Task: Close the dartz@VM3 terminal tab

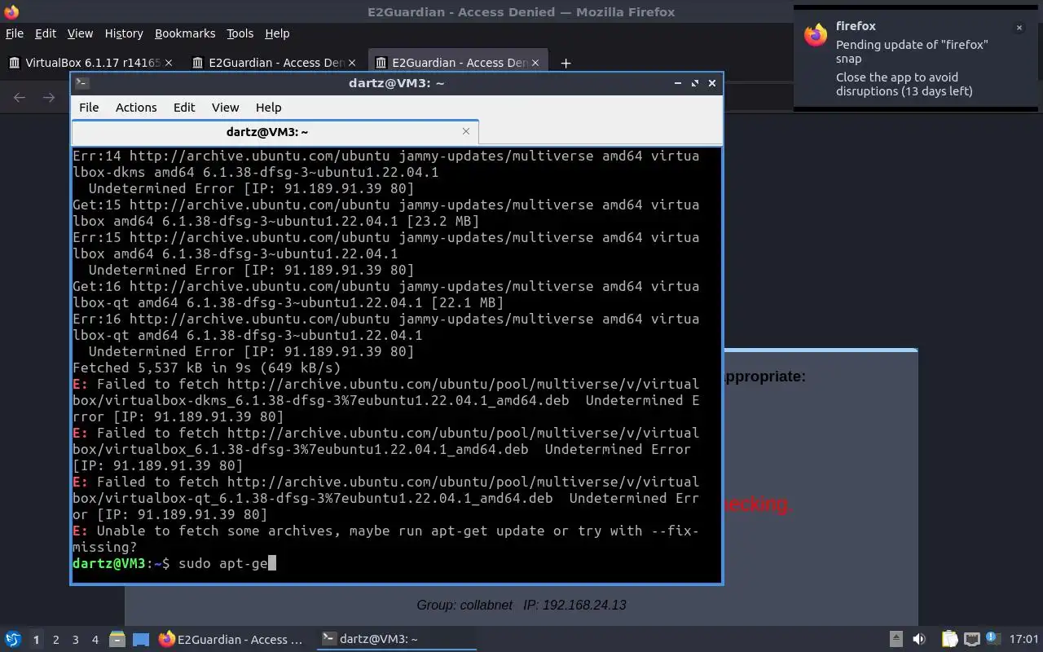Action: coord(466,131)
